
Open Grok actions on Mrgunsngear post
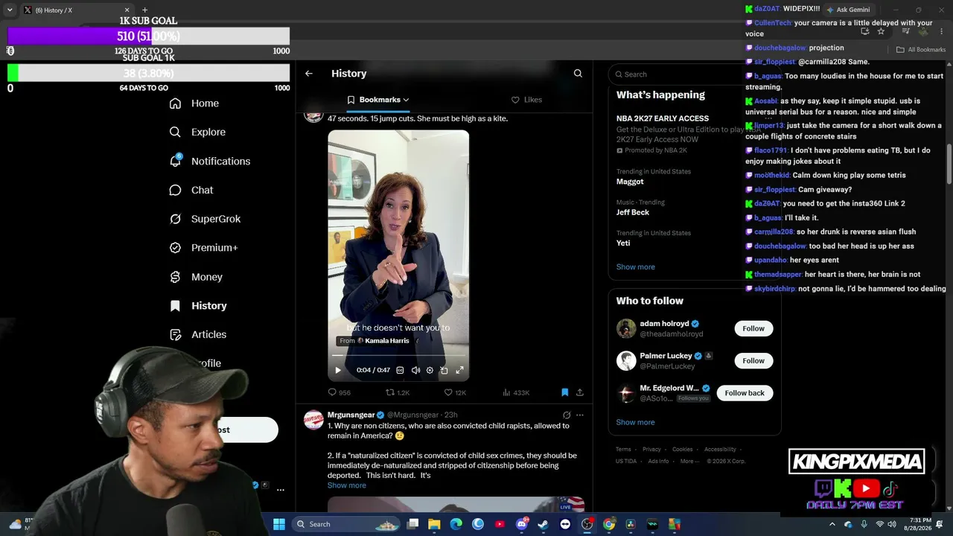tap(567, 415)
